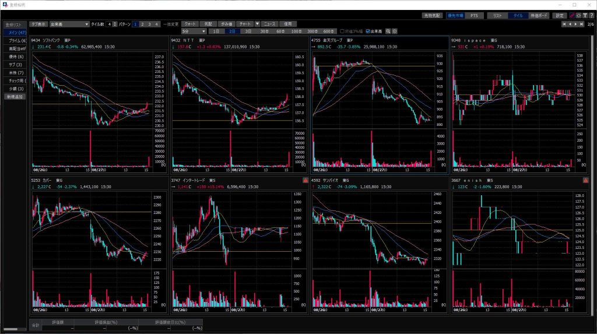The height and width of the screenshot is (334, 597).
Task: Switch to the リスト view tab
Action: (x=497, y=16)
